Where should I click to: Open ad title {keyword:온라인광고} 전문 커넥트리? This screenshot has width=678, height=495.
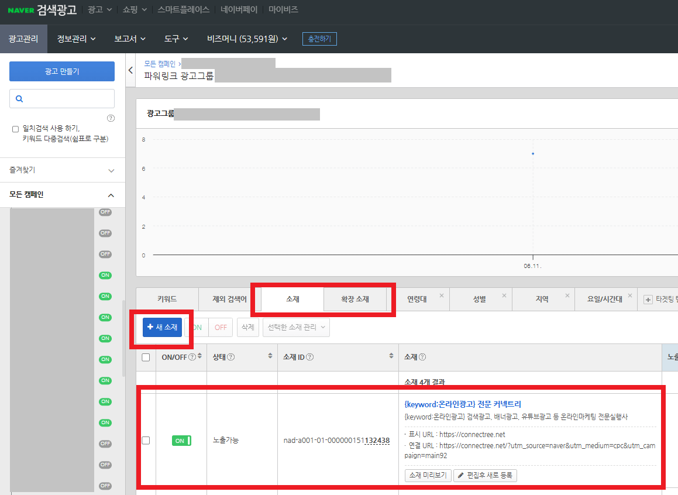click(463, 404)
